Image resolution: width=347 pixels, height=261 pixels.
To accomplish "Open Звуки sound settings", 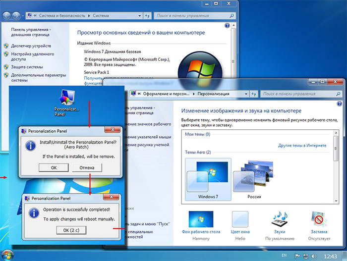I will tap(280, 226).
